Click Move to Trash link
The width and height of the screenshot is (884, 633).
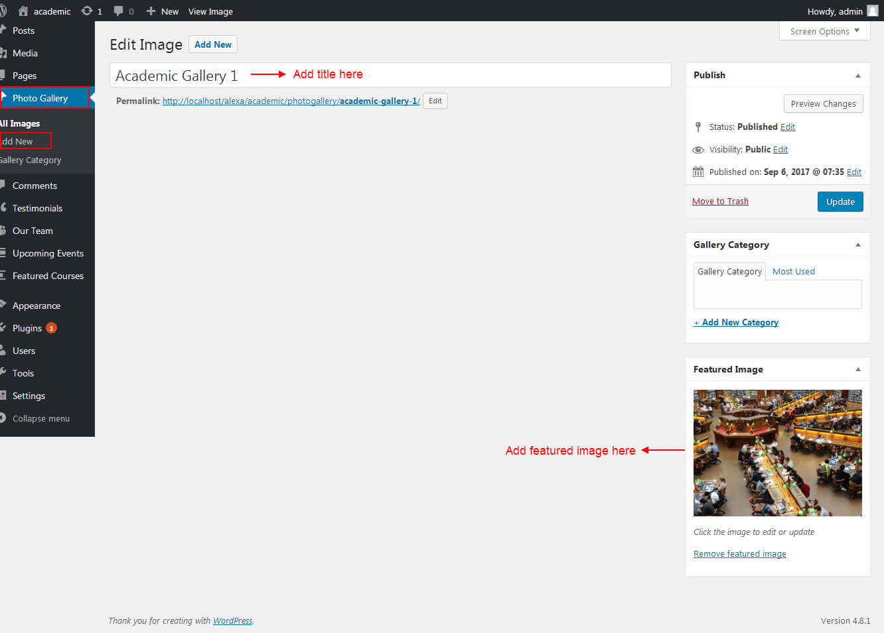click(720, 201)
